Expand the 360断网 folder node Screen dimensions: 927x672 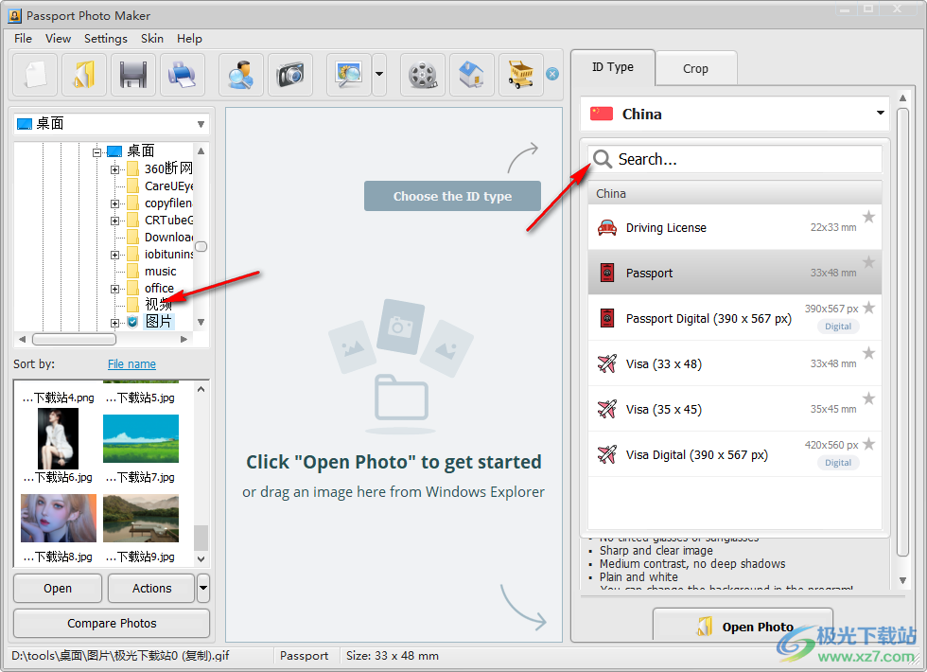click(114, 169)
